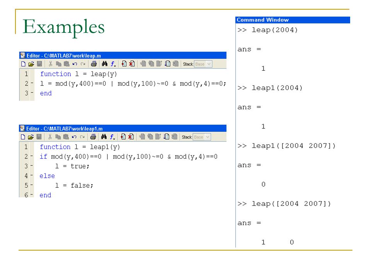Click 'if mod(y,400)==0' line in leap1.m

click(128, 156)
